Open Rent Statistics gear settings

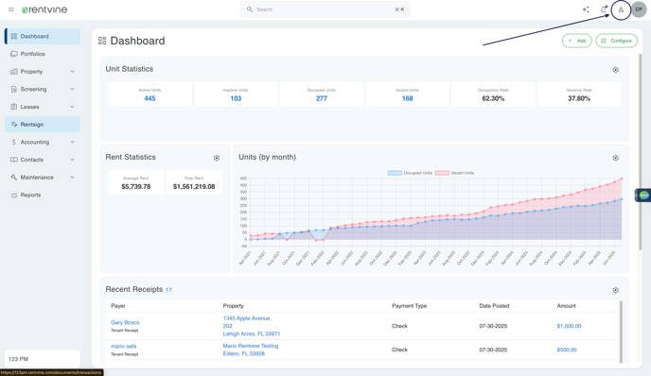click(x=217, y=158)
